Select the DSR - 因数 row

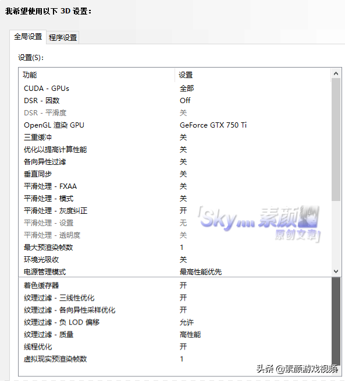tap(175, 101)
